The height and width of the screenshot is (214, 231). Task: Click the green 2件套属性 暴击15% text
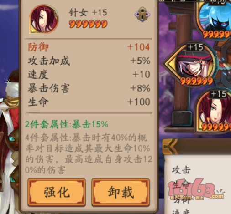[67, 124]
